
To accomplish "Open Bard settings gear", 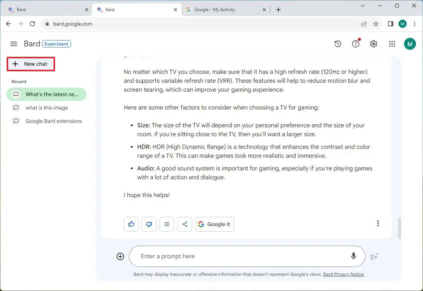I will pos(373,43).
